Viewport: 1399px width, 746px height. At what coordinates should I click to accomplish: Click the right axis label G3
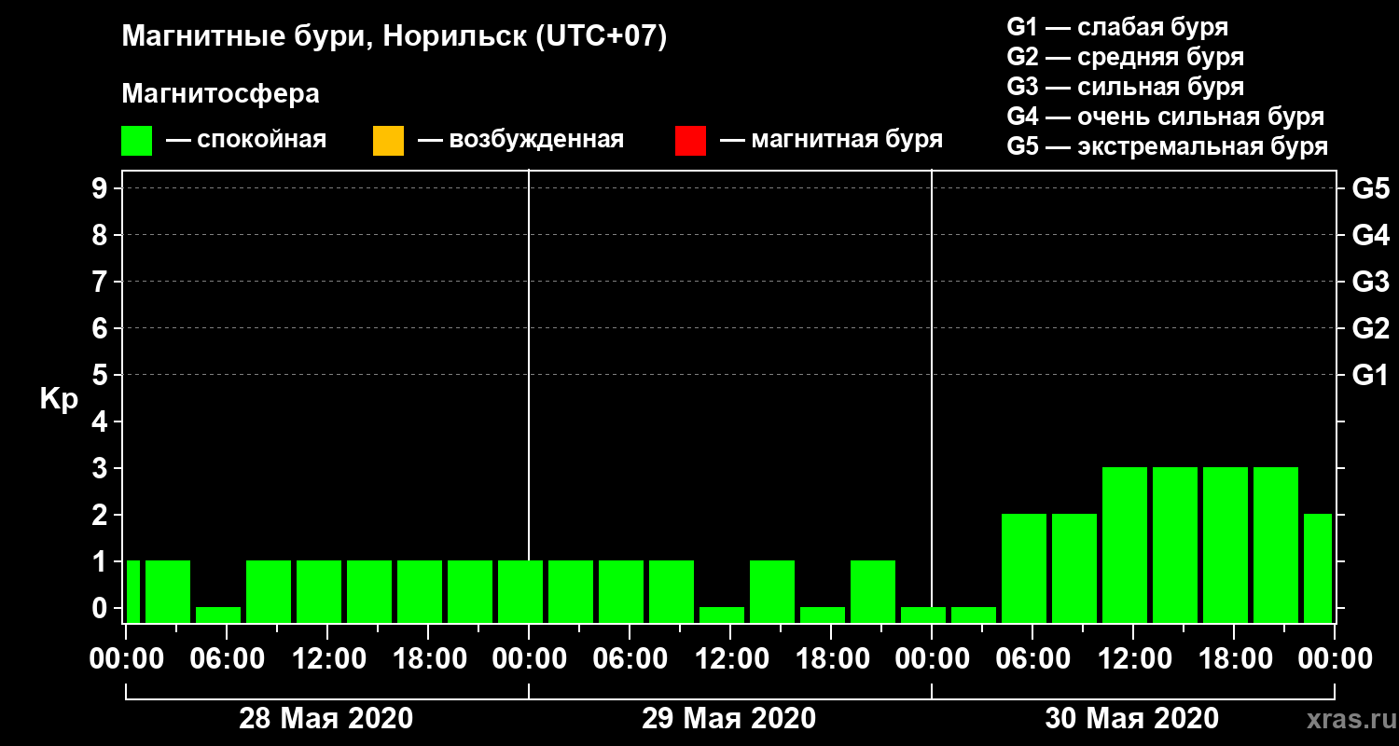pos(1370,282)
